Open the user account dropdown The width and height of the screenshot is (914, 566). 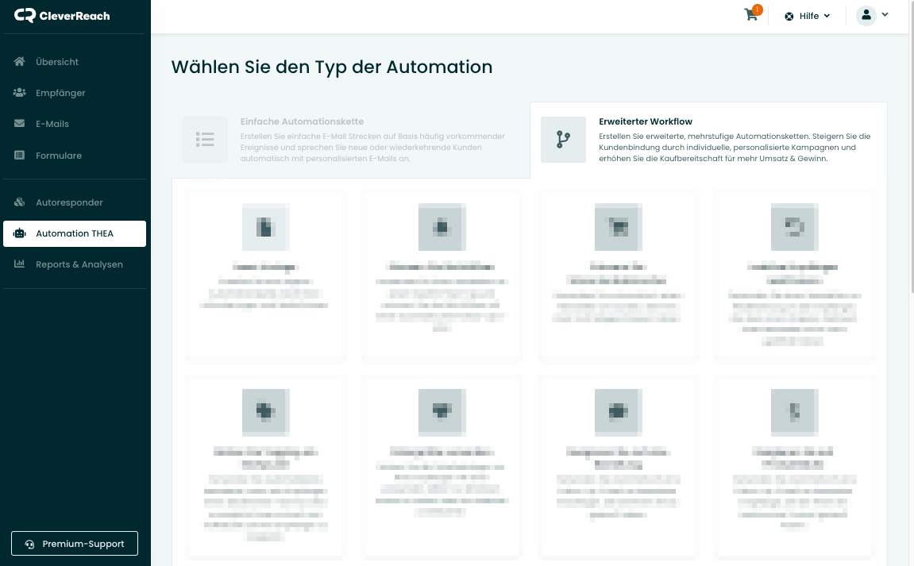coord(866,15)
